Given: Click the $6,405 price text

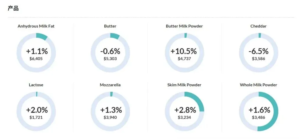Looking at the screenshot, I should click(x=36, y=59).
